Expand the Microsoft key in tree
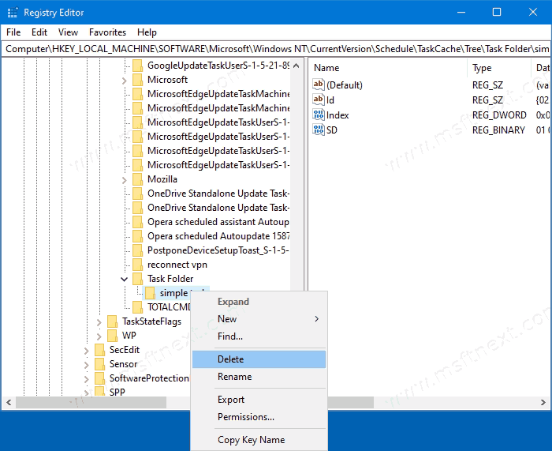The height and width of the screenshot is (451, 552). (125, 80)
